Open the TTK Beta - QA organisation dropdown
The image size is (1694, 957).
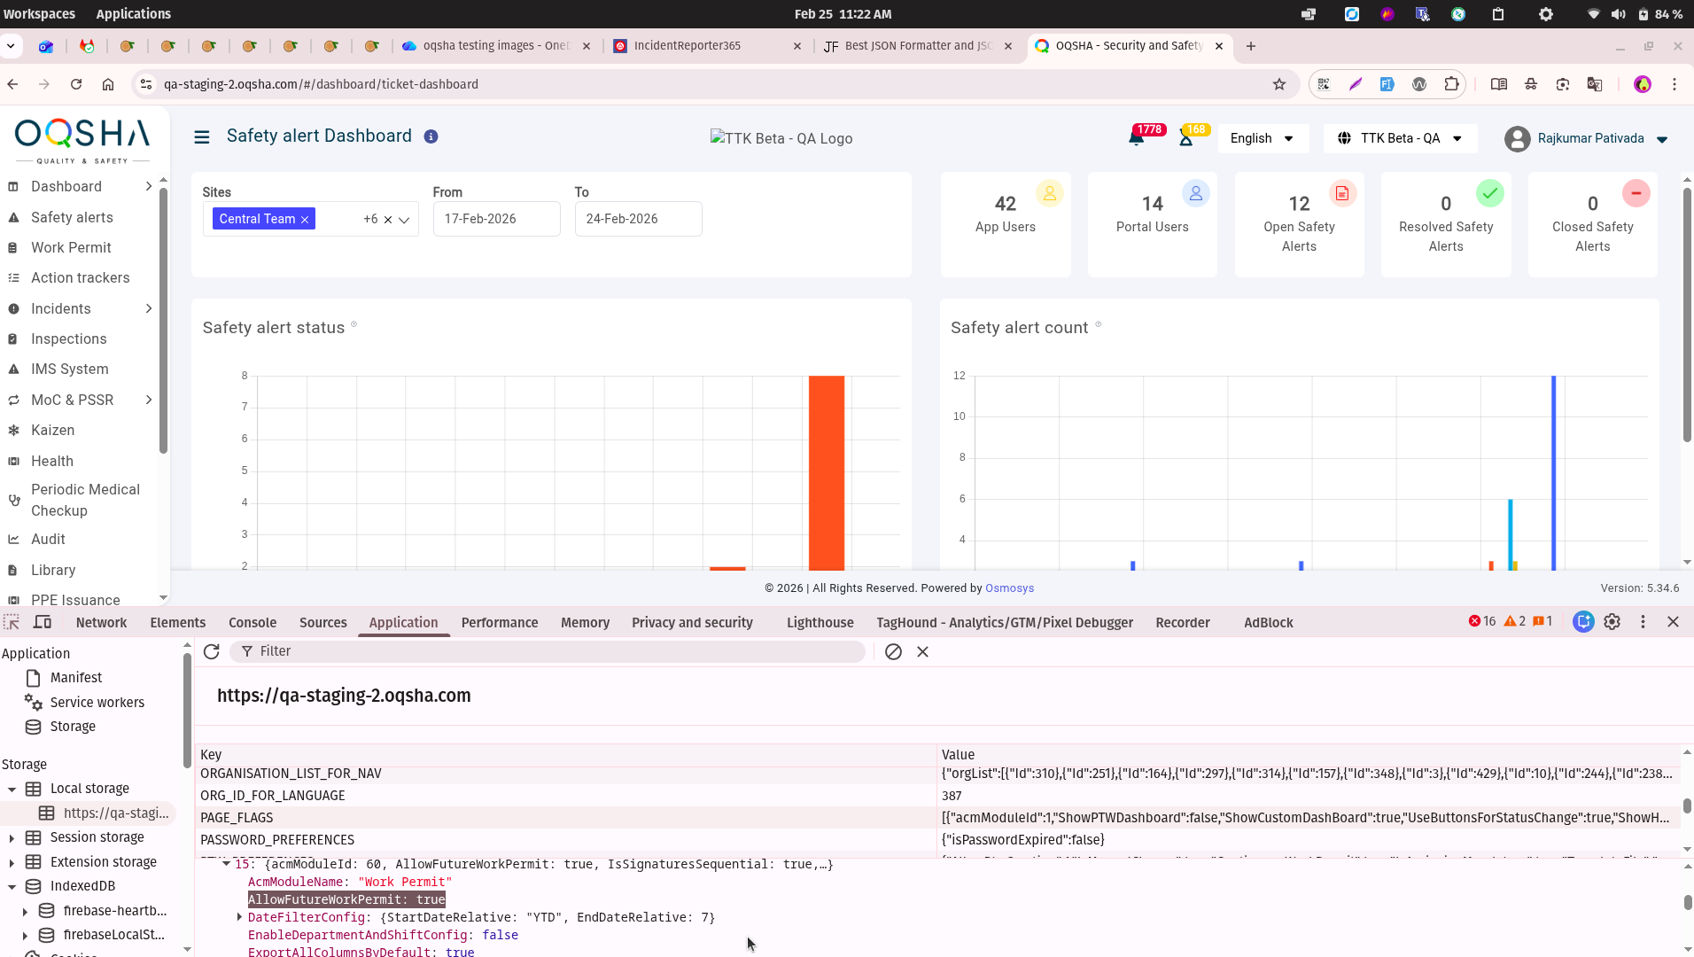click(x=1400, y=138)
